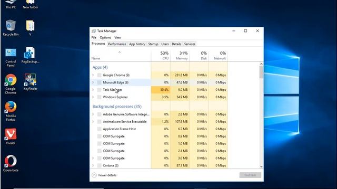The height and width of the screenshot is (189, 337).
Task: Select the Control Panel desktop shortcut
Action: 11,57
